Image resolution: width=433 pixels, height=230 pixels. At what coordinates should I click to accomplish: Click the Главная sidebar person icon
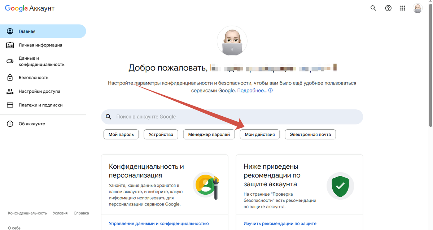(10, 31)
